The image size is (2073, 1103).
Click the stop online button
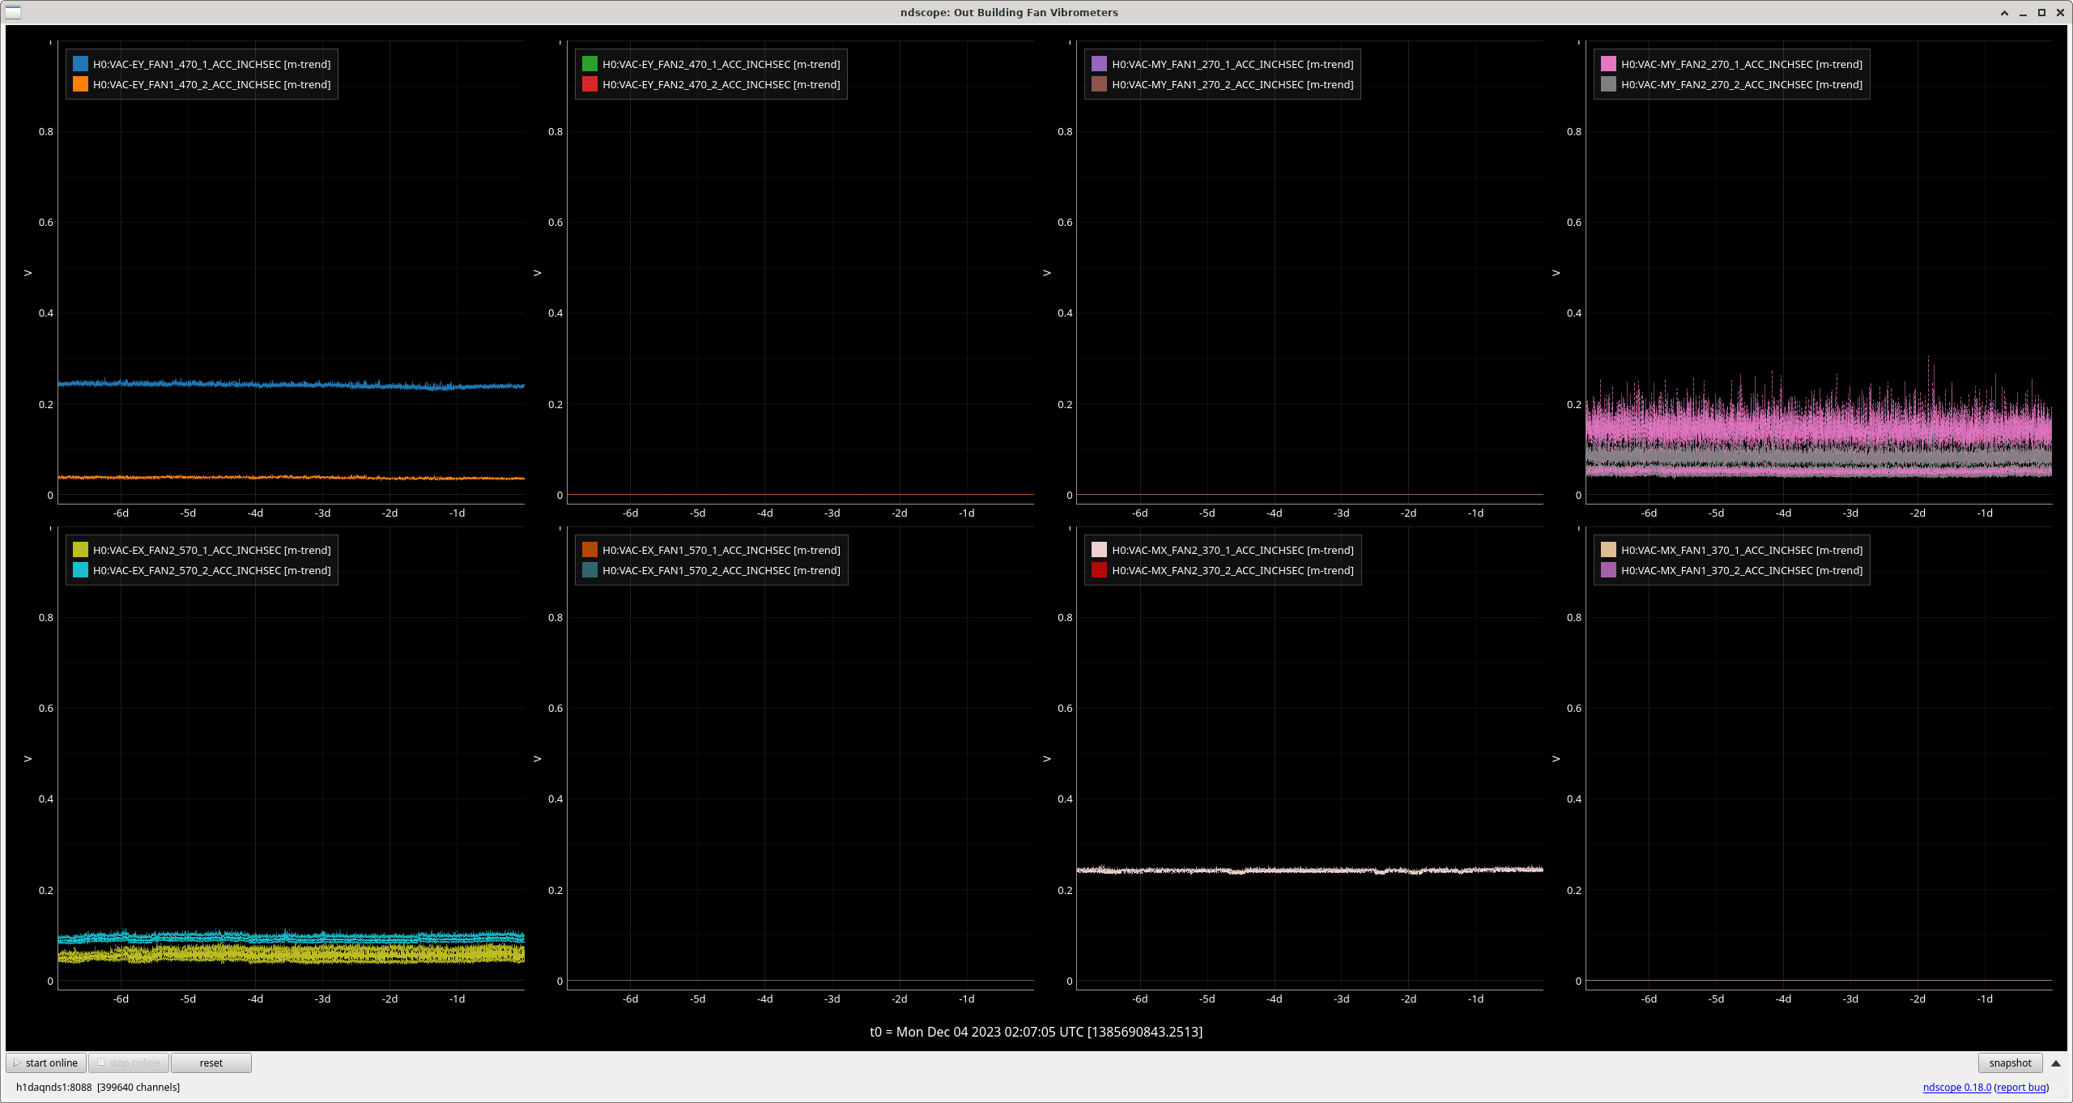(129, 1063)
